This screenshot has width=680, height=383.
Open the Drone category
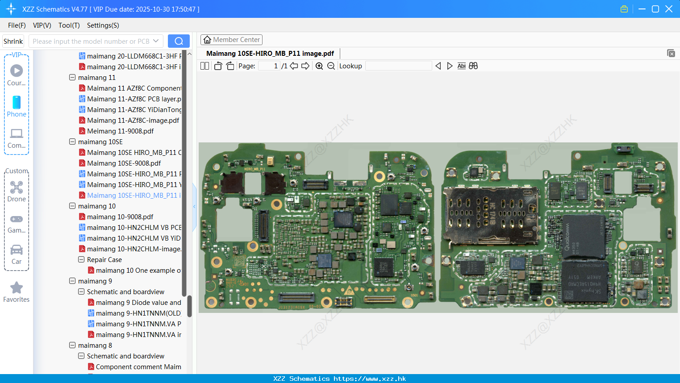17,191
